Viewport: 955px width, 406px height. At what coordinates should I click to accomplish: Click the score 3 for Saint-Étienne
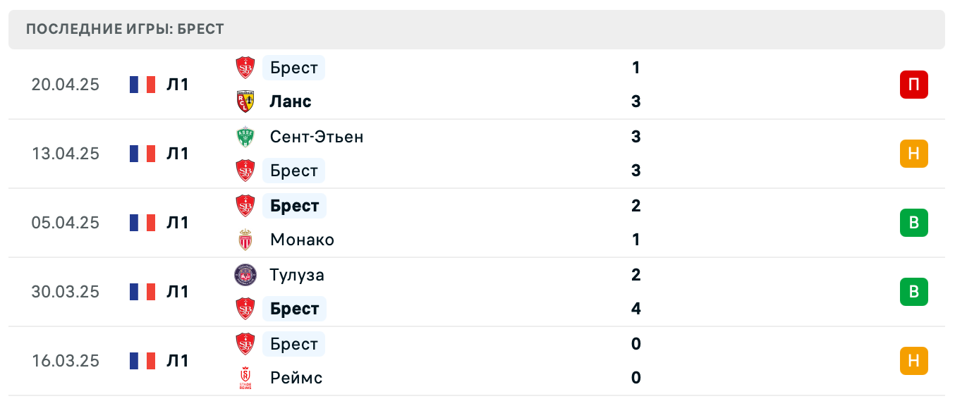(635, 136)
